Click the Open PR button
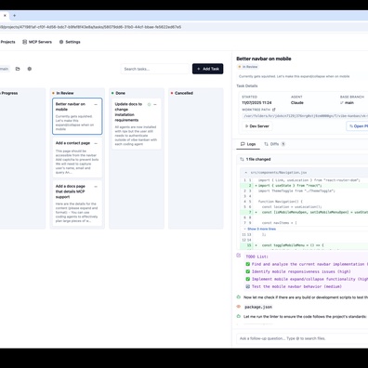368x368 pixels. click(x=357, y=126)
